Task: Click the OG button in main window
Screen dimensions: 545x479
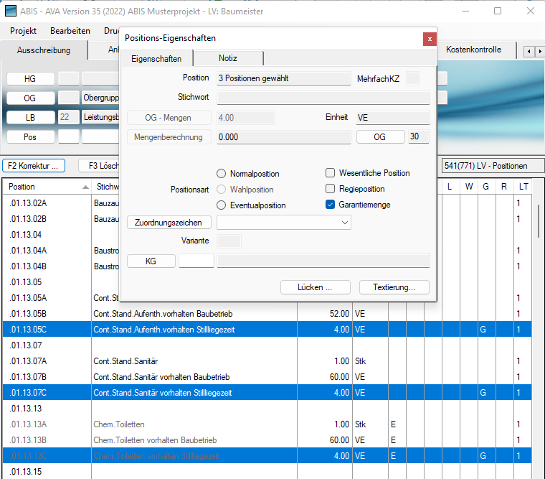Action: [x=31, y=98]
